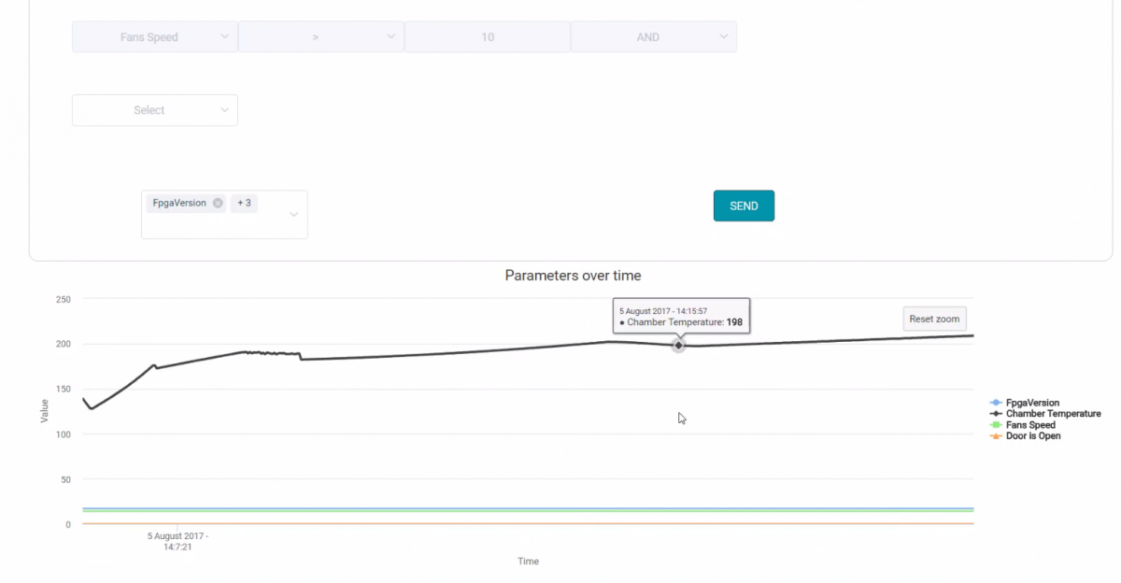Click the Parameters over time chart title
The height and width of the screenshot is (583, 1121).
coord(573,276)
